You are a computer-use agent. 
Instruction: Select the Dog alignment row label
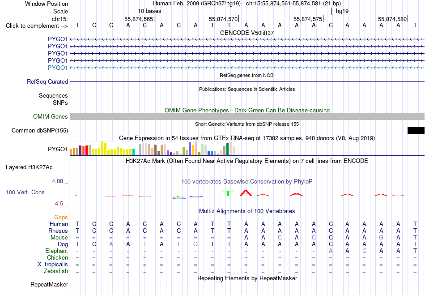pyautogui.click(x=63, y=244)
